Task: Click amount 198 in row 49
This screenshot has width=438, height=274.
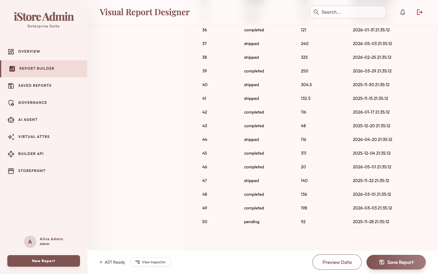Action: (x=304, y=208)
